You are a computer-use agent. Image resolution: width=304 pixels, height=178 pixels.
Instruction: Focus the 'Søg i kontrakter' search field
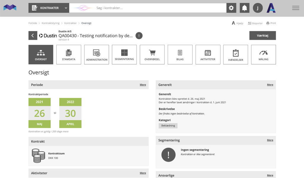148,8
